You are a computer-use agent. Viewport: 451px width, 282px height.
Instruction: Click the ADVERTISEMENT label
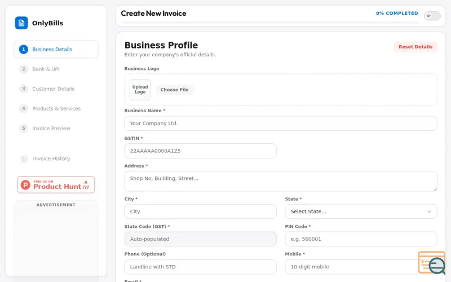click(56, 205)
